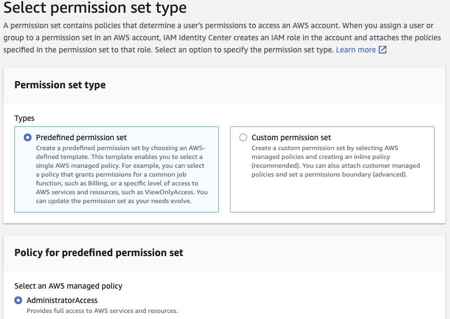
Task: Click the 'Predefined permission set' title text
Action: click(81, 137)
